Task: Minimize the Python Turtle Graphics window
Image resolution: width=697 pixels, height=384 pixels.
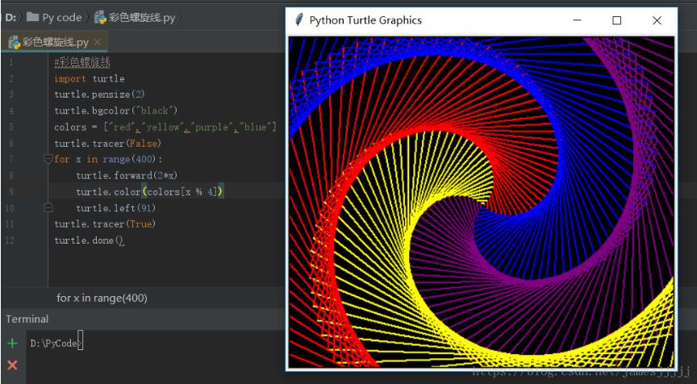Action: point(578,20)
